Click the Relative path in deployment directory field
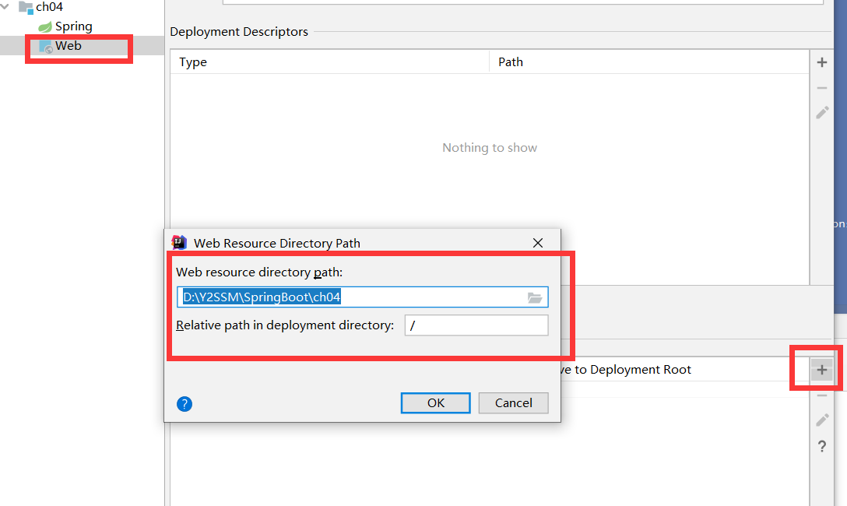Image resolution: width=847 pixels, height=506 pixels. [x=476, y=325]
